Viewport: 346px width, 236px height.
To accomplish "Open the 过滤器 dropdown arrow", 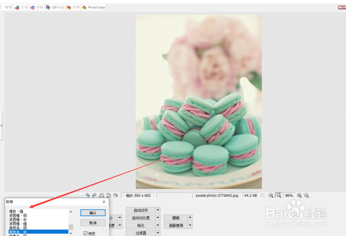I will point(158,233).
